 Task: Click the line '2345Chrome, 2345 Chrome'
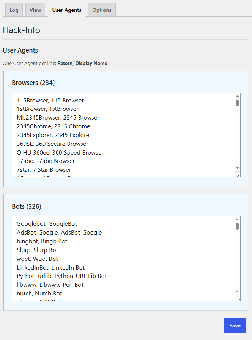pos(53,126)
